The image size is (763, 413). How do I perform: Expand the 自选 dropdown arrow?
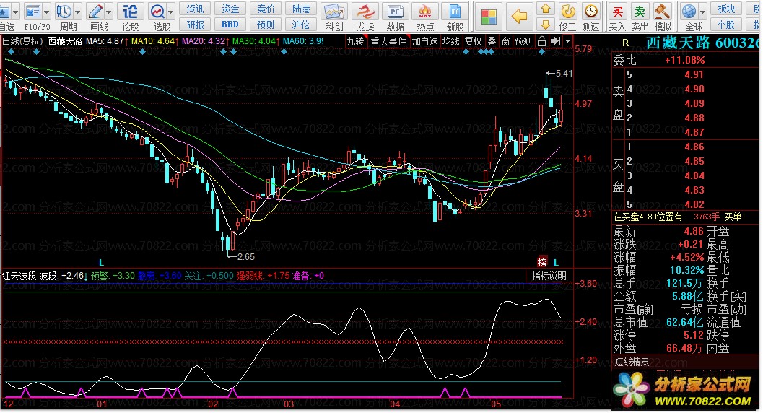click(x=16, y=11)
